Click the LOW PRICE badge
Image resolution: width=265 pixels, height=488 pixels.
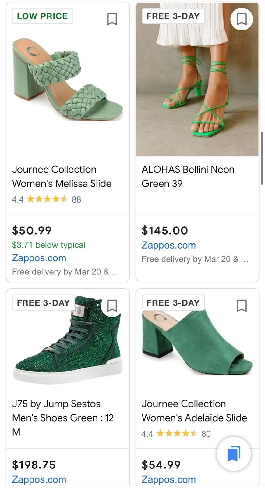point(42,16)
